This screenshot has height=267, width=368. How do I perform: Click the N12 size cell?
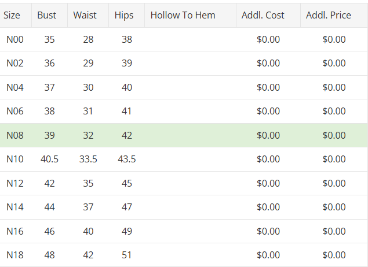pyautogui.click(x=15, y=183)
